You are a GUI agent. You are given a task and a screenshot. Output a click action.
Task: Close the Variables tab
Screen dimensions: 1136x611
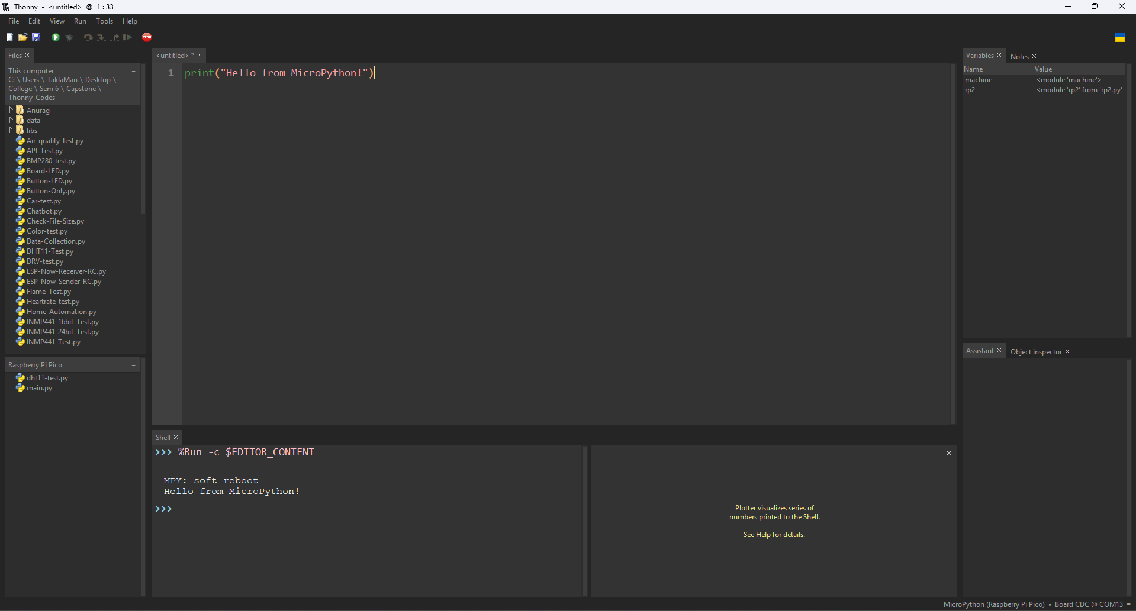click(999, 55)
